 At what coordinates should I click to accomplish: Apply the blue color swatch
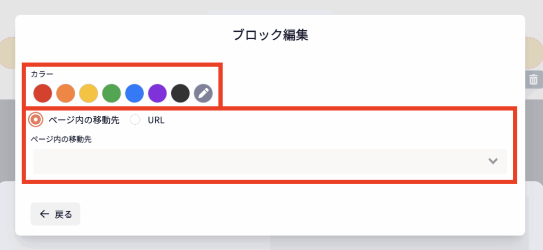pyautogui.click(x=134, y=93)
